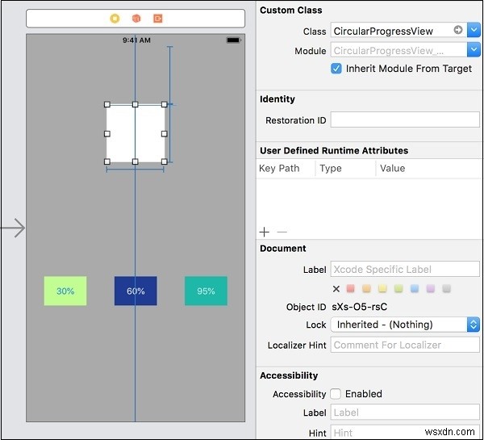Viewport: 484px width, 440px height.
Task: Choose the gray label color swatch
Action: pos(446,288)
